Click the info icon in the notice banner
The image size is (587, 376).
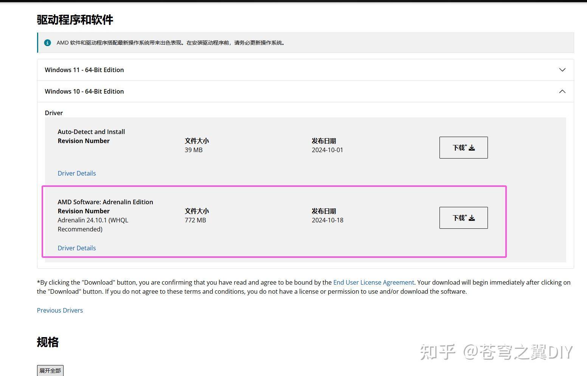[47, 43]
